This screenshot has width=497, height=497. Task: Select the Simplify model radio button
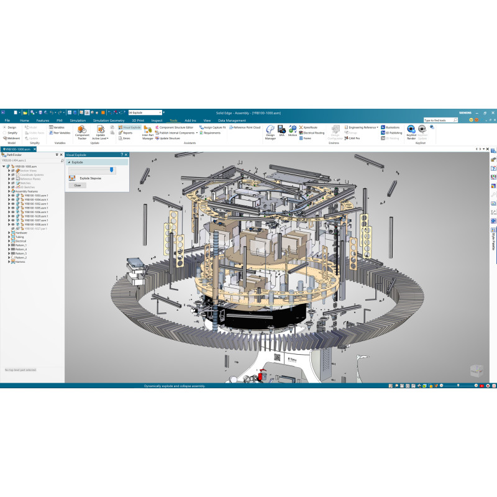[4, 132]
